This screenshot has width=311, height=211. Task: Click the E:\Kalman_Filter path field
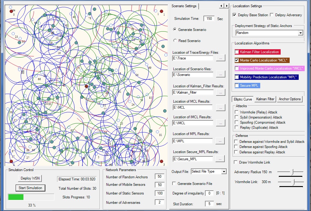point(193,92)
